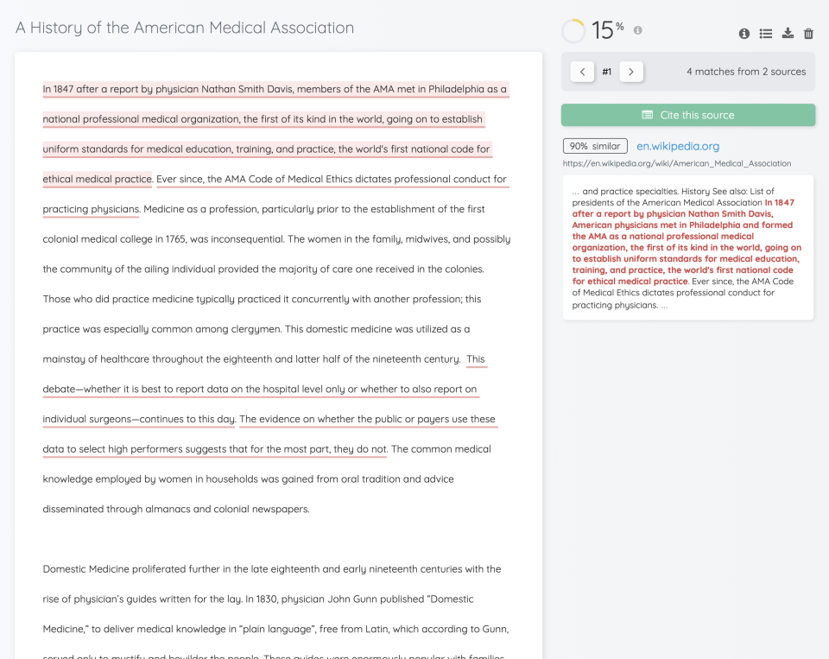Open the matches list icon

point(765,33)
